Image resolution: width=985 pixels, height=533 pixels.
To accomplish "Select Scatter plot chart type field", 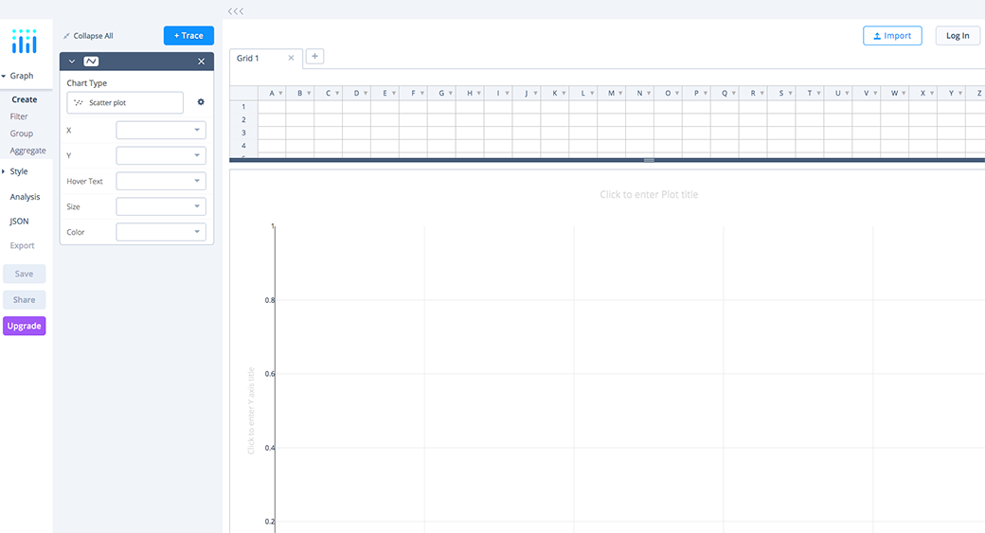I will [125, 102].
